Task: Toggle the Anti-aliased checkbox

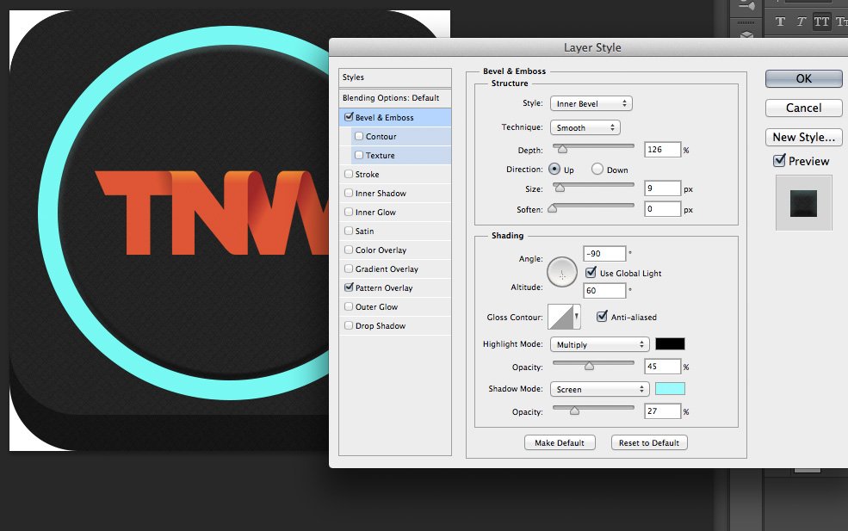Action: click(x=602, y=317)
